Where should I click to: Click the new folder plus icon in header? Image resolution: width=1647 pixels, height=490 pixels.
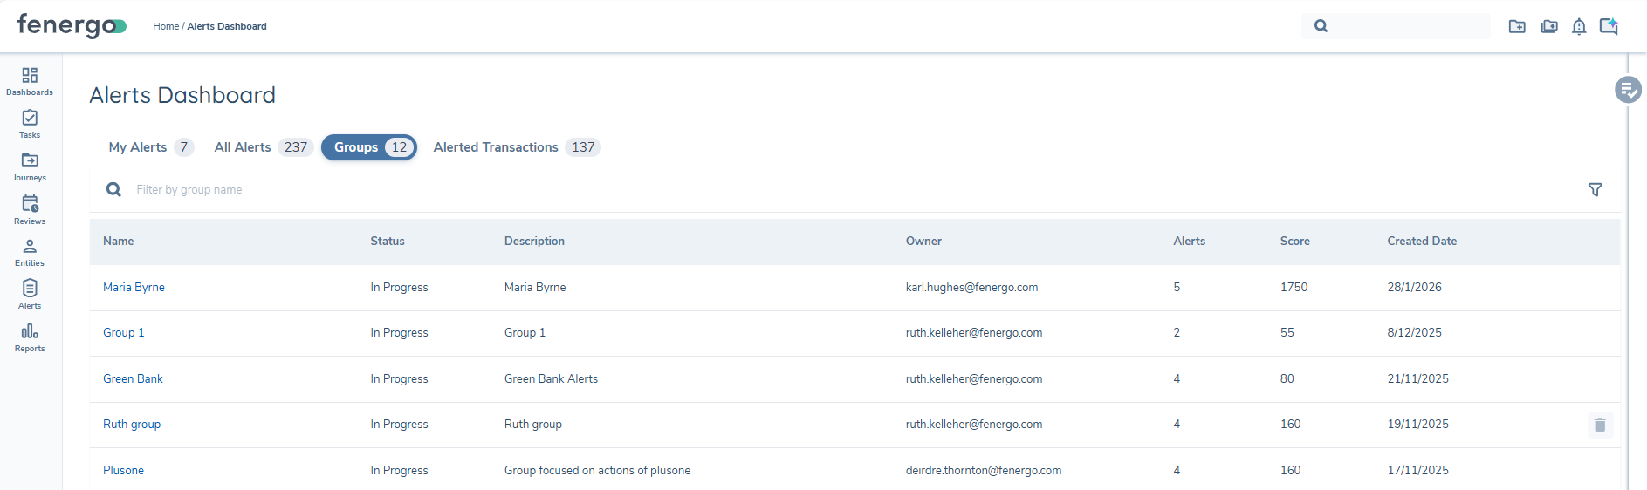(x=1517, y=26)
